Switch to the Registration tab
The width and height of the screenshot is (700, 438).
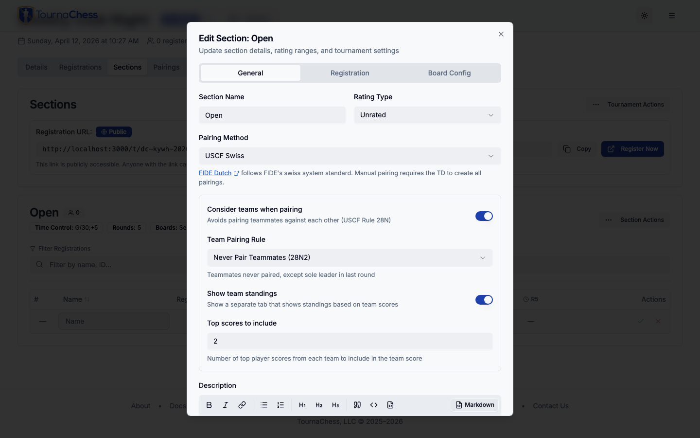coord(350,73)
